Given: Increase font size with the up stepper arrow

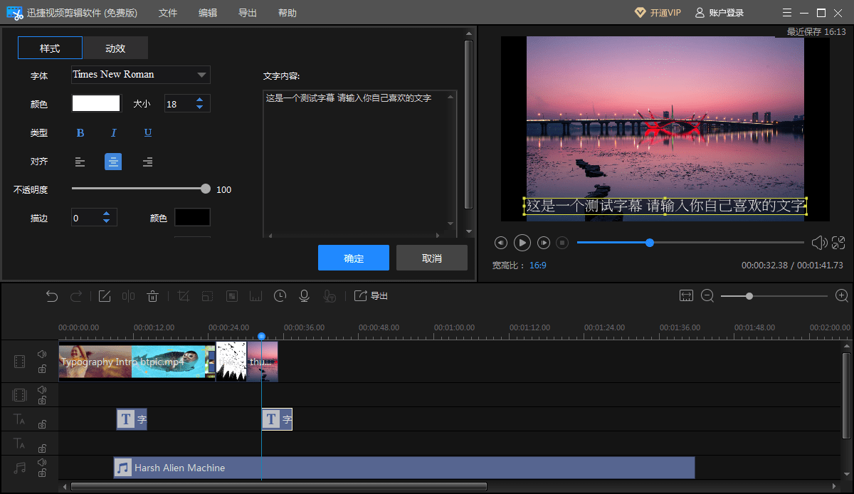Looking at the screenshot, I should pos(201,99).
